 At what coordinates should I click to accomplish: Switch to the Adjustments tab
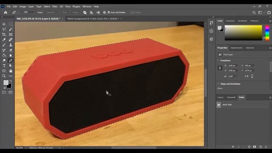click(236, 48)
